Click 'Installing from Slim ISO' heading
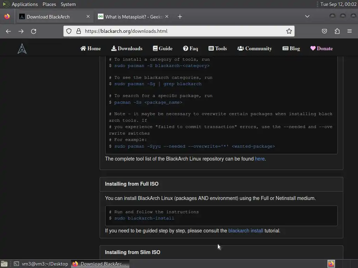The image size is (358, 268). (x=133, y=252)
